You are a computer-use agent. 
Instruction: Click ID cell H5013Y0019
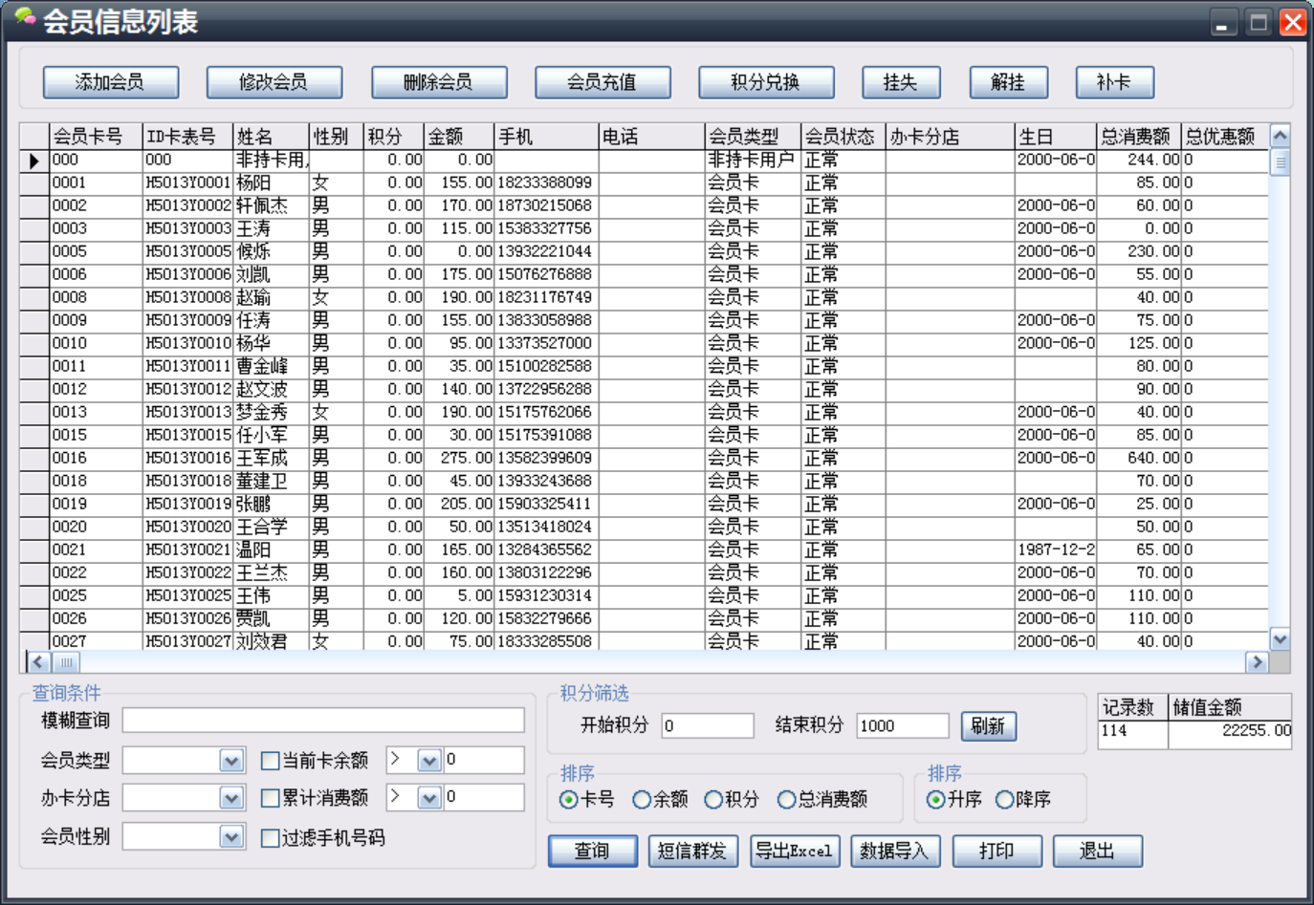pyautogui.click(x=188, y=504)
